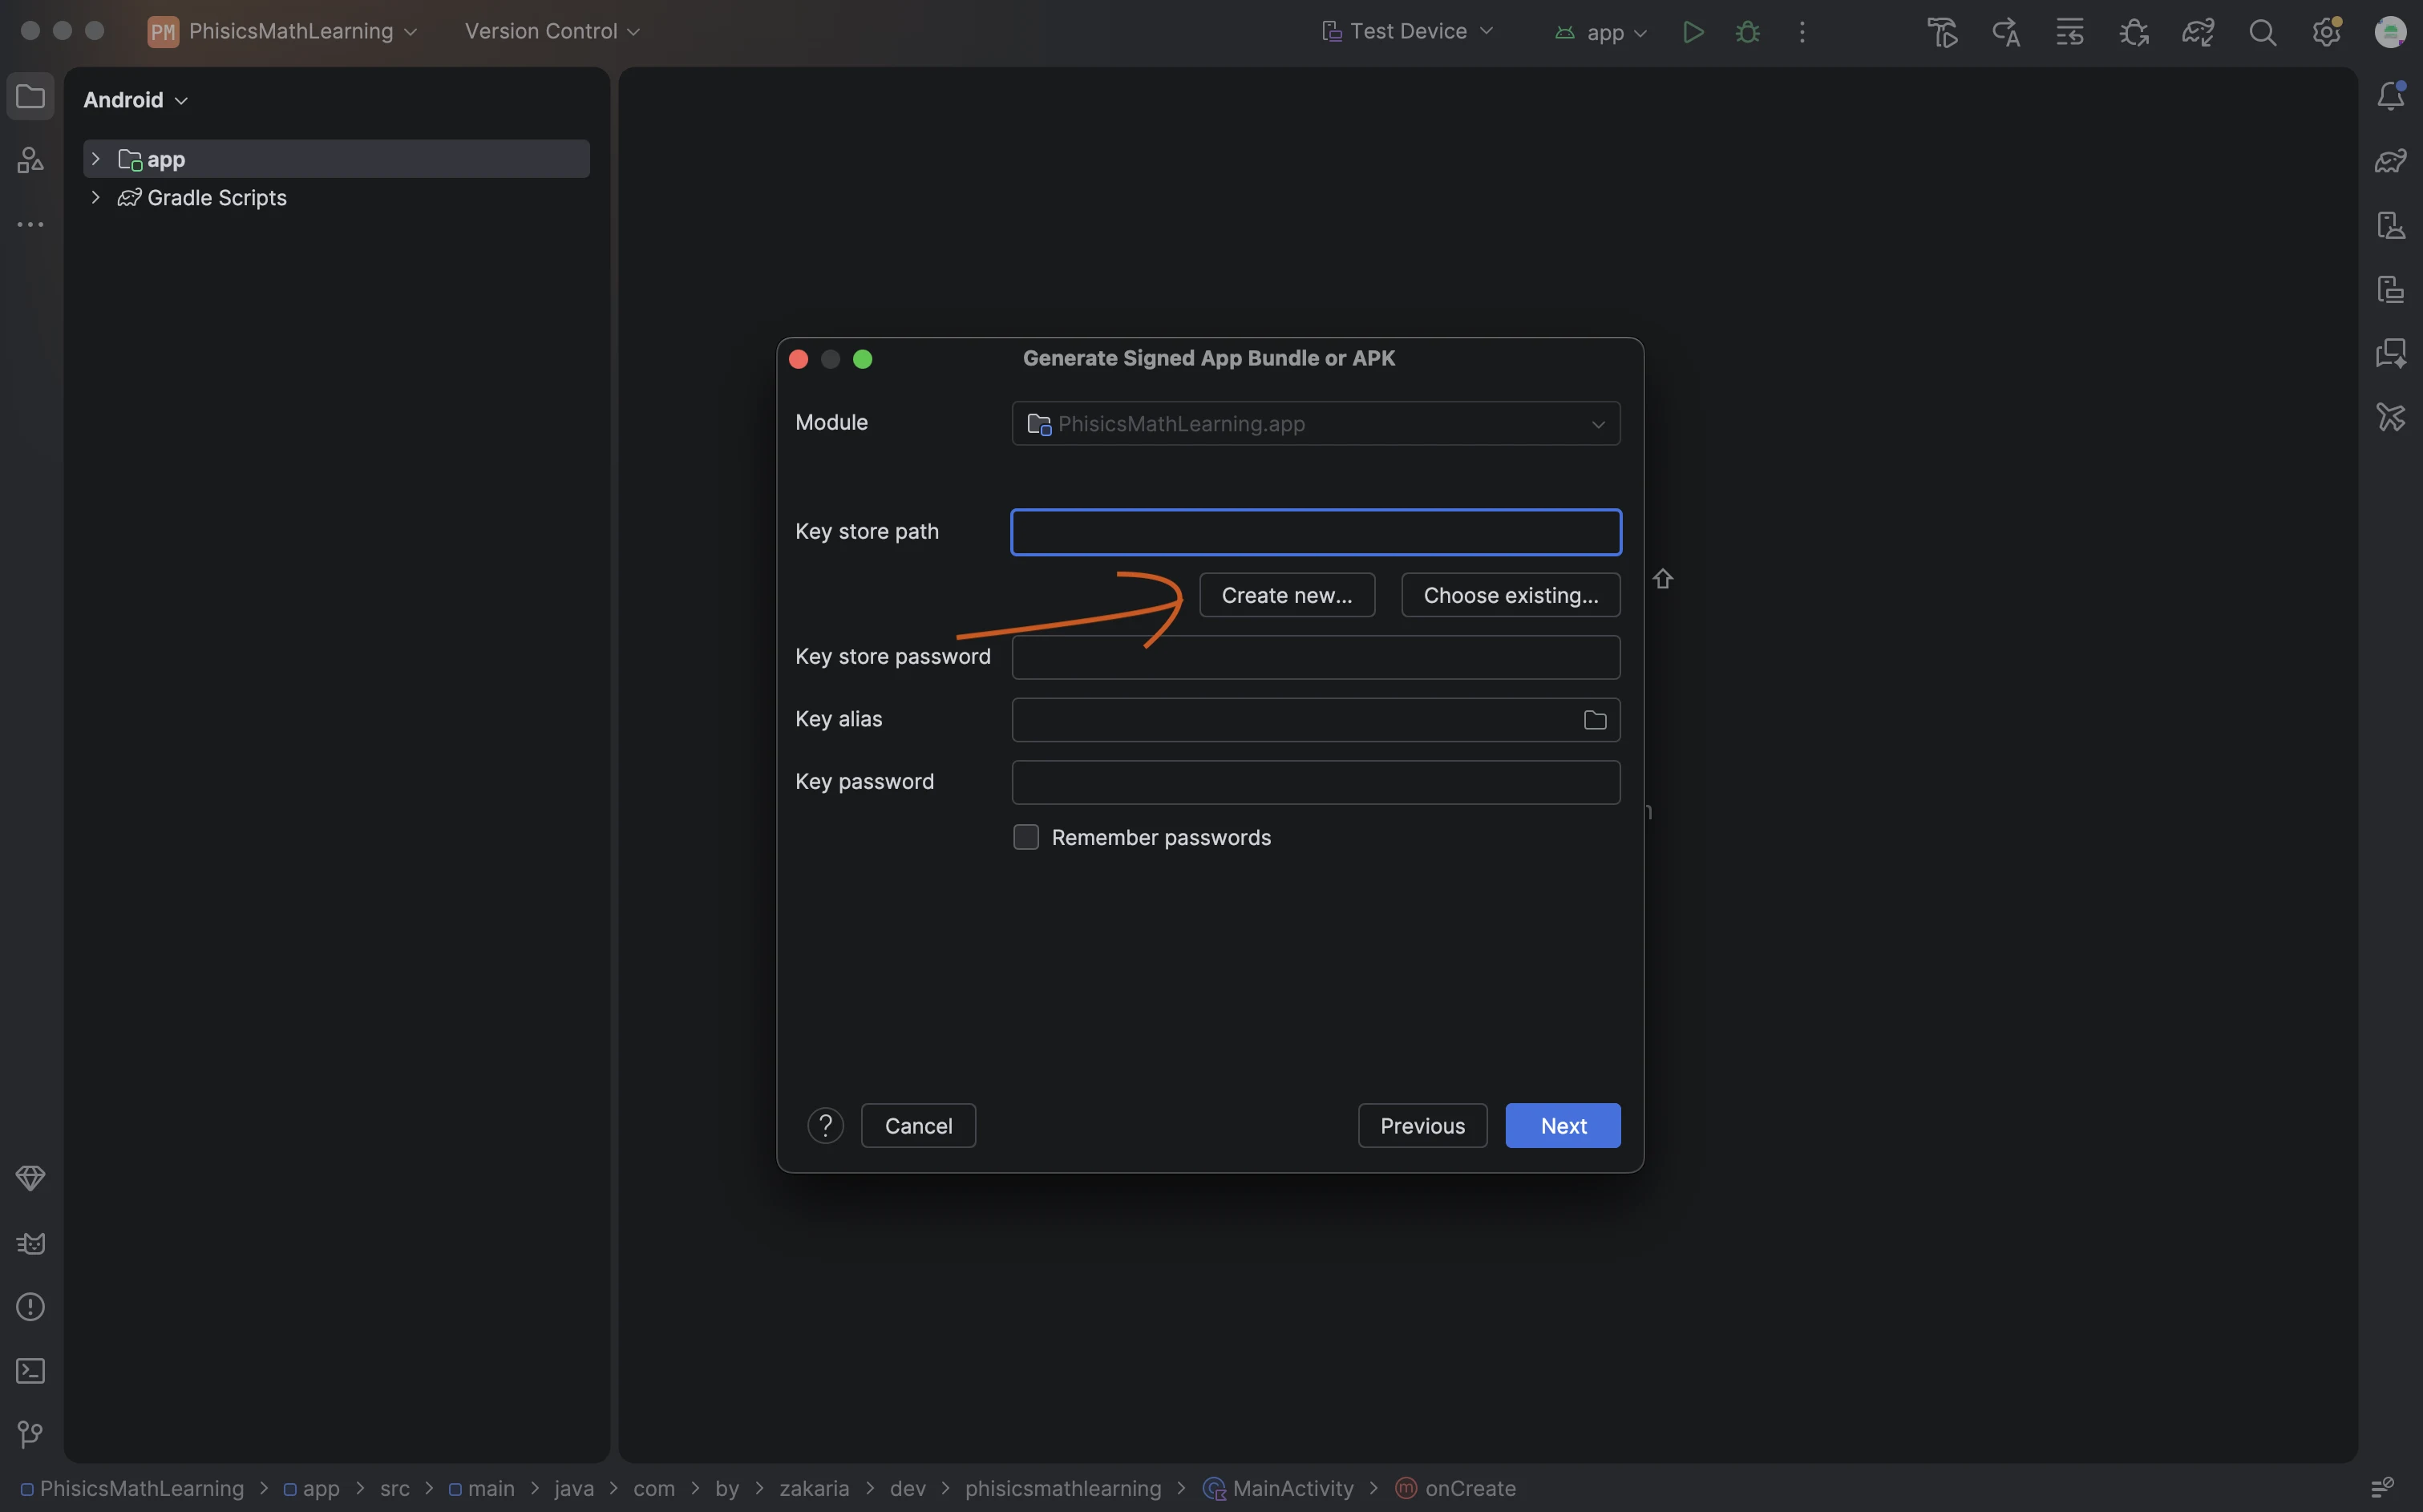Open the Test Device selector dropdown
Viewport: 2423px width, 1512px height.
[1407, 32]
